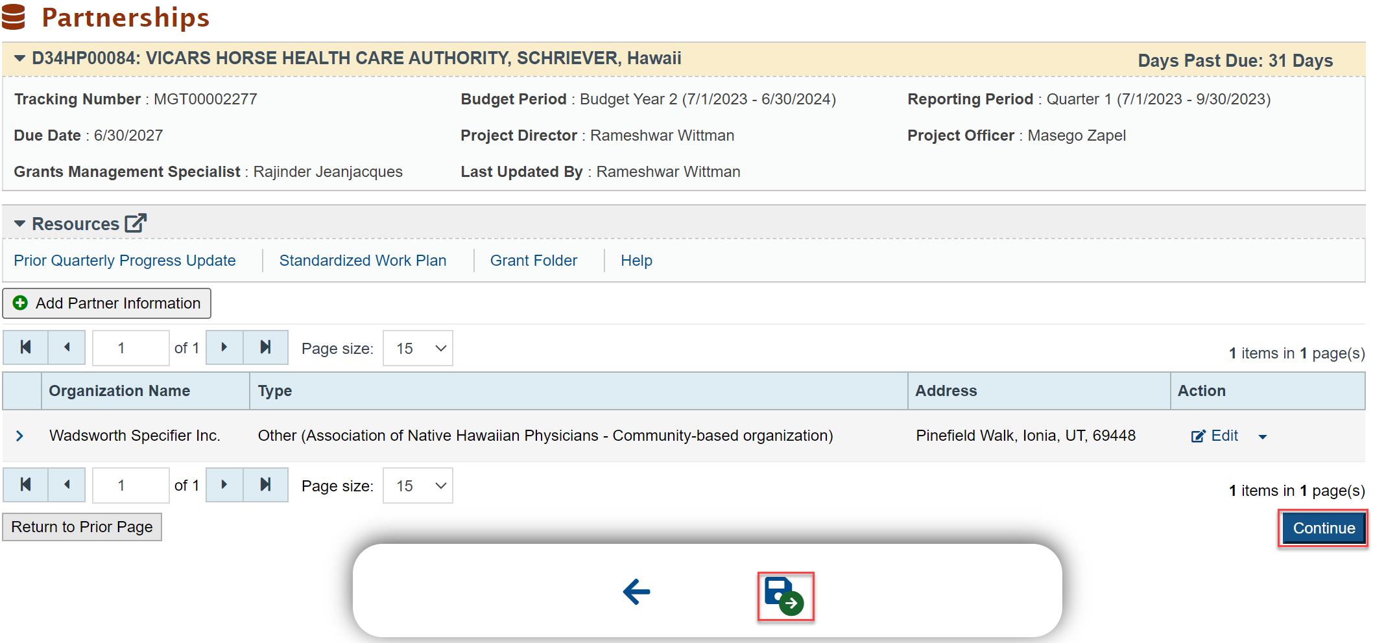Image resolution: width=1373 pixels, height=643 pixels.
Task: Click the Other (Association of Native Hawaiian Physicians) type cell
Action: coord(545,436)
